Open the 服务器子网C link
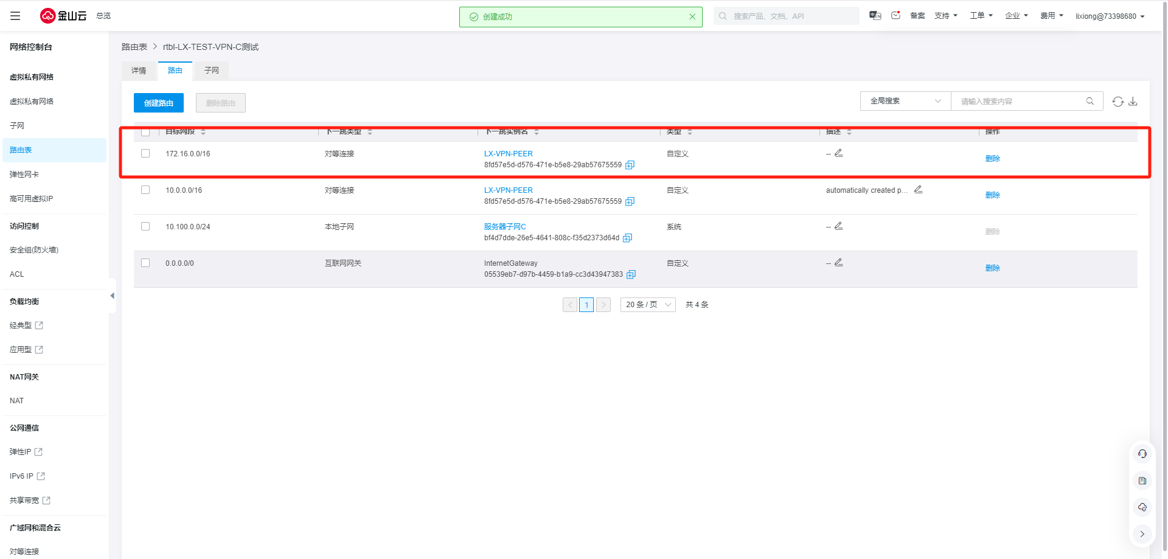 pos(505,227)
